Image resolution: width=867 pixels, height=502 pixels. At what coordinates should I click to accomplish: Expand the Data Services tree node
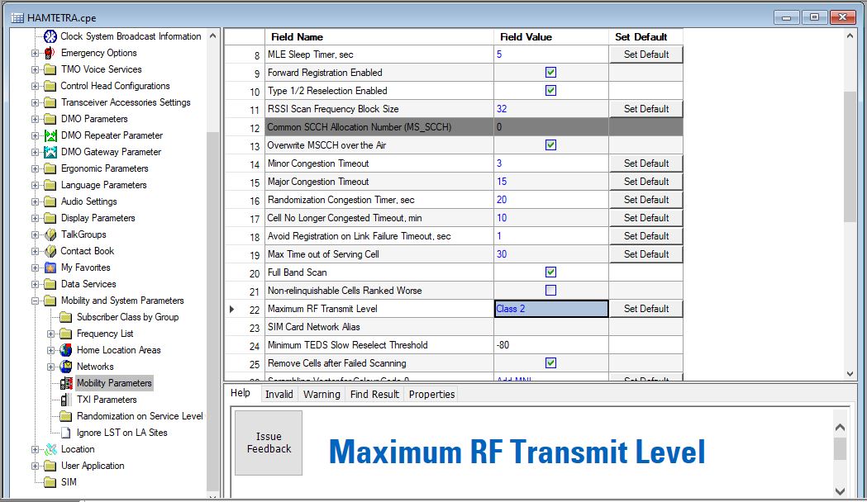point(36,284)
